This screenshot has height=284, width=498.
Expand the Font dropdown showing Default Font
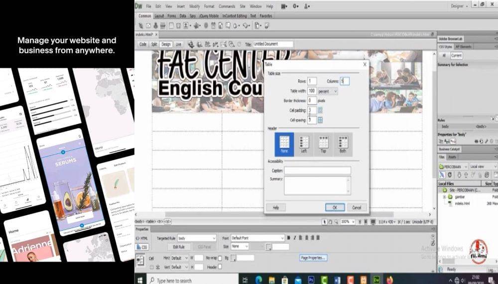pyautogui.click(x=258, y=238)
